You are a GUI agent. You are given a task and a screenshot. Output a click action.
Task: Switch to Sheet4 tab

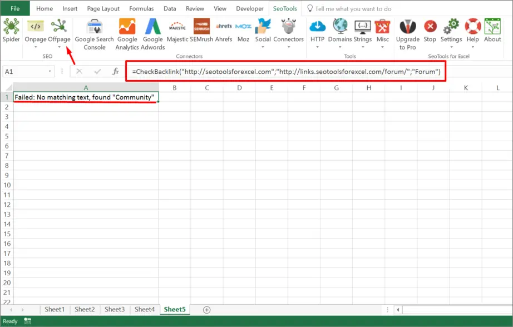[x=145, y=309]
